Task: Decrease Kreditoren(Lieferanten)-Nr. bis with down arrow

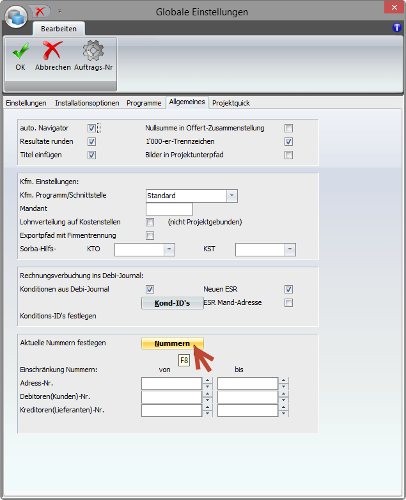Action: click(283, 413)
